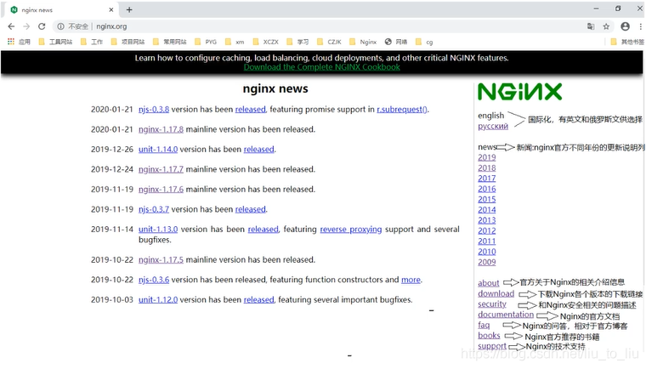646x369 pixels.
Task: Open the 2013 news archive
Action: 487,220
